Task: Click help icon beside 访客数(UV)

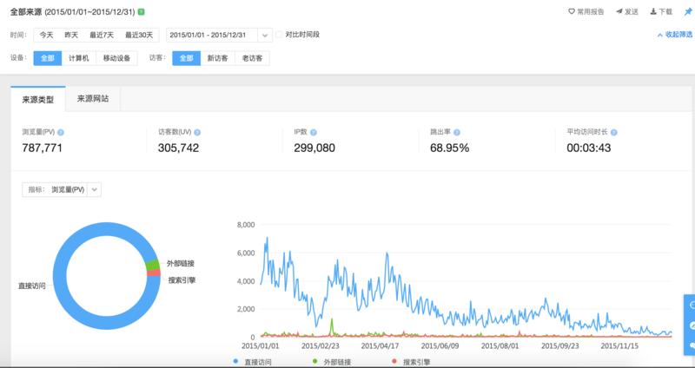Action: (197, 132)
